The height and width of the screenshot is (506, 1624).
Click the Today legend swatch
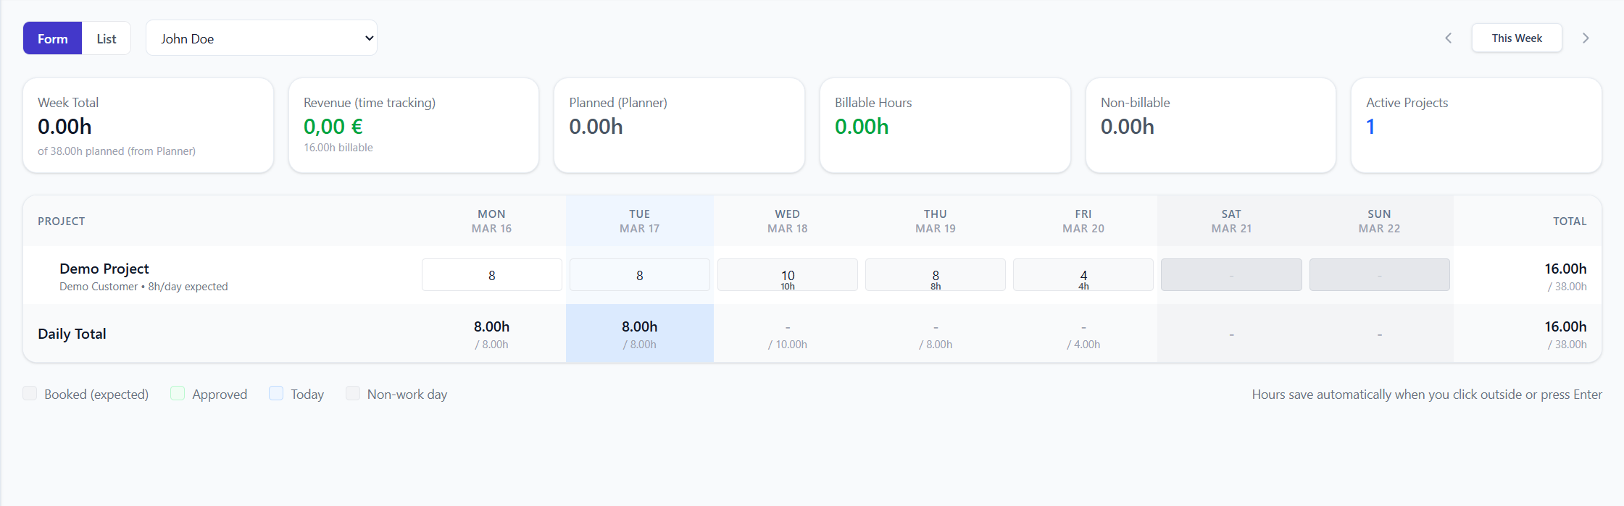click(x=276, y=393)
